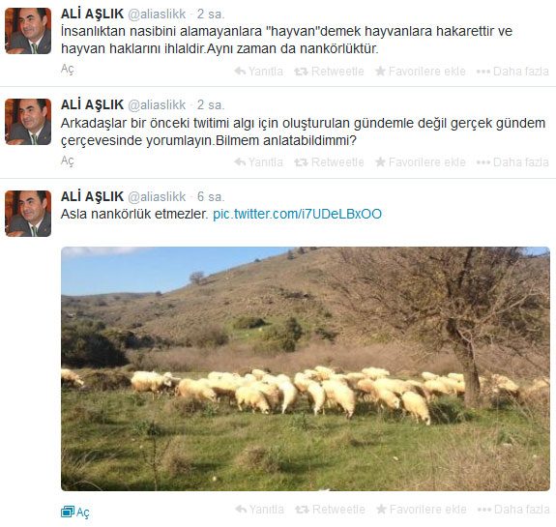
Task: Expand first tweet with Aç link
Action: tap(68, 69)
